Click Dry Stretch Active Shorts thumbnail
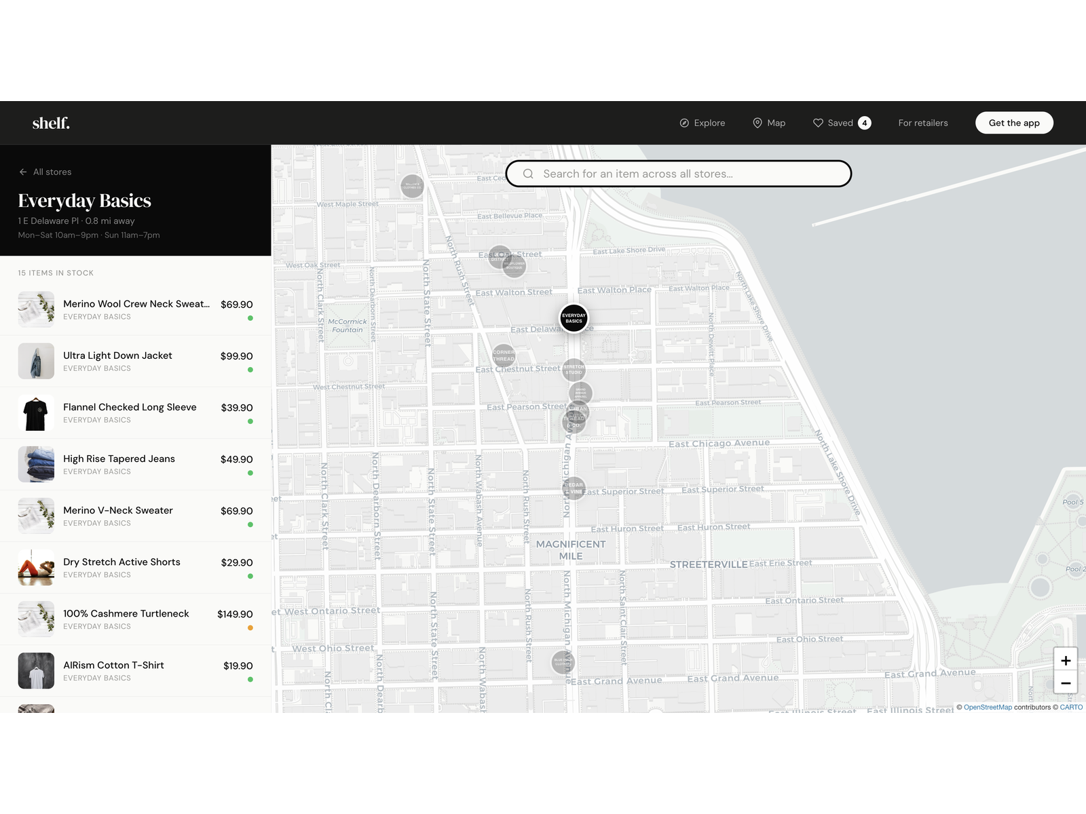The image size is (1086, 814). coord(36,567)
